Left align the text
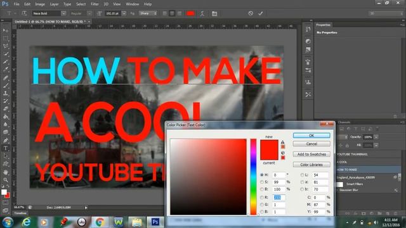Screen dimensions: 406x228 (x=165, y=13)
